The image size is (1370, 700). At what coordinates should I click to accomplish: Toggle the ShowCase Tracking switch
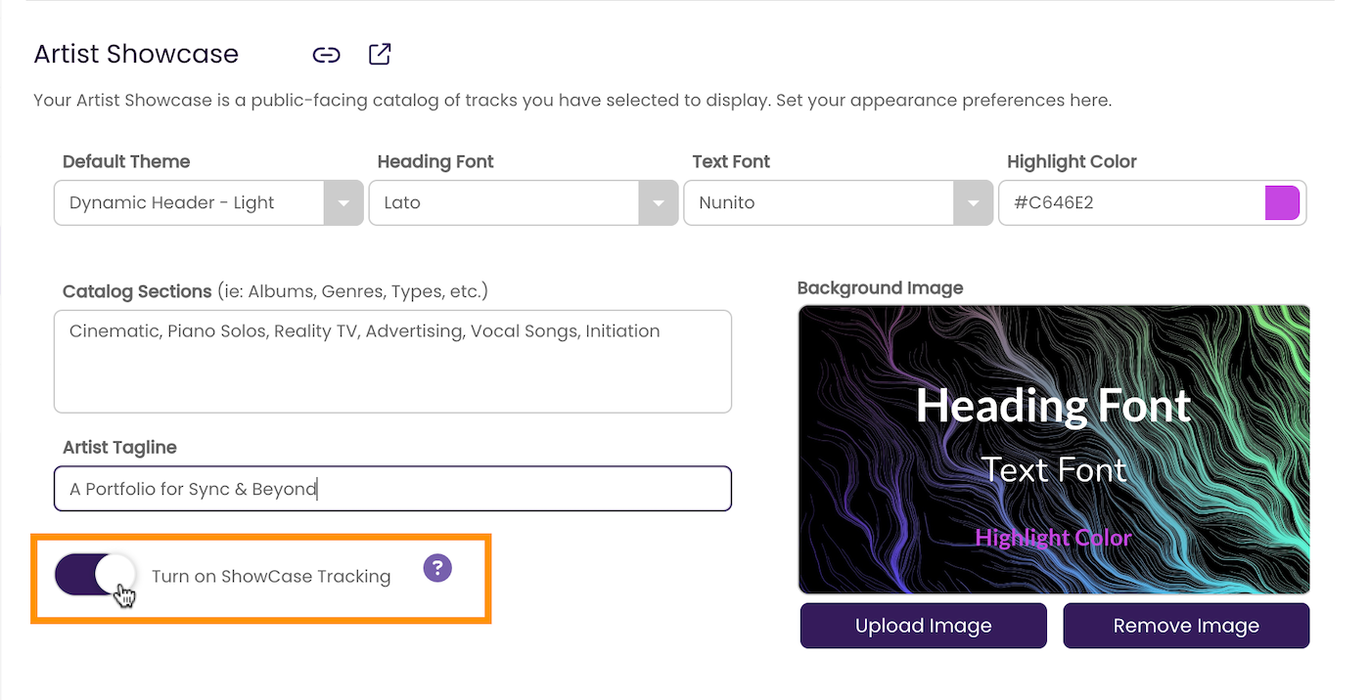click(95, 575)
